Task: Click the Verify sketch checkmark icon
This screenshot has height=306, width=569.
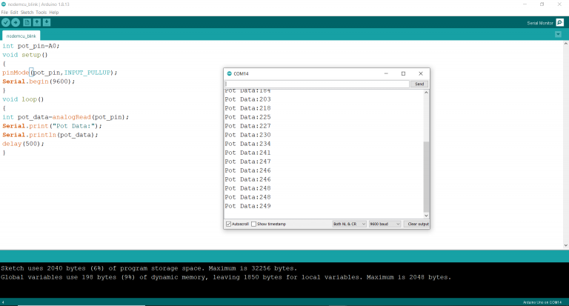Action: coord(6,23)
